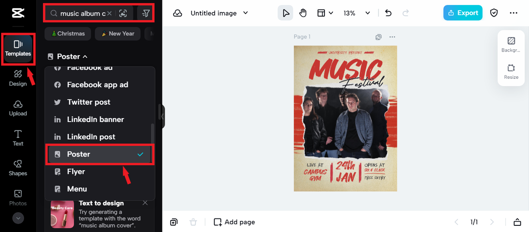529x232 pixels.
Task: Click the delete page trash icon
Action: (x=193, y=222)
